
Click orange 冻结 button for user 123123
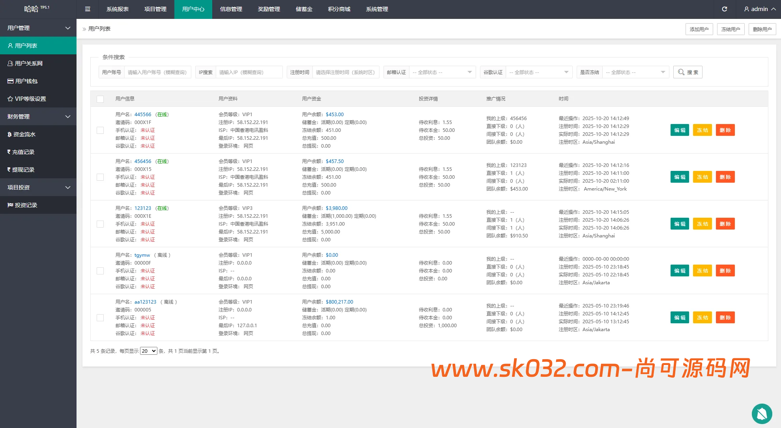point(702,224)
